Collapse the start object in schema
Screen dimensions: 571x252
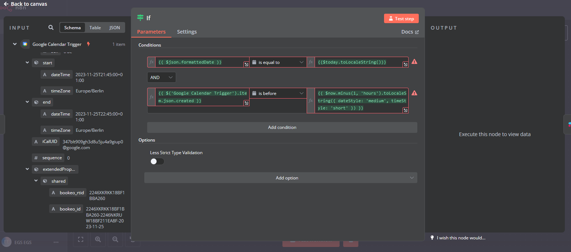[27, 62]
